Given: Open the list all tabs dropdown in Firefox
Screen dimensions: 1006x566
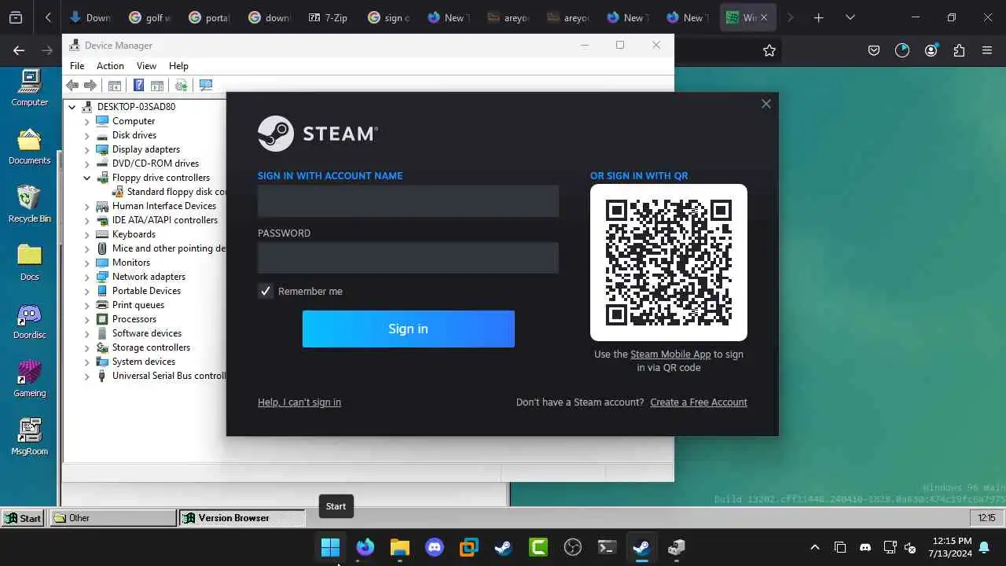Looking at the screenshot, I should tap(850, 17).
